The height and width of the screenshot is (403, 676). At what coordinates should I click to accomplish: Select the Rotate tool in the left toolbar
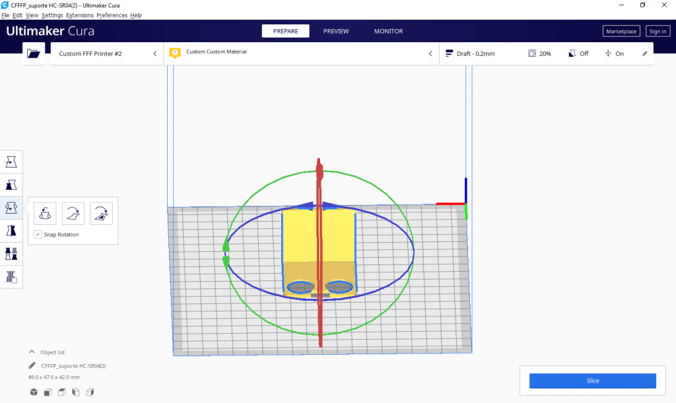(x=11, y=208)
